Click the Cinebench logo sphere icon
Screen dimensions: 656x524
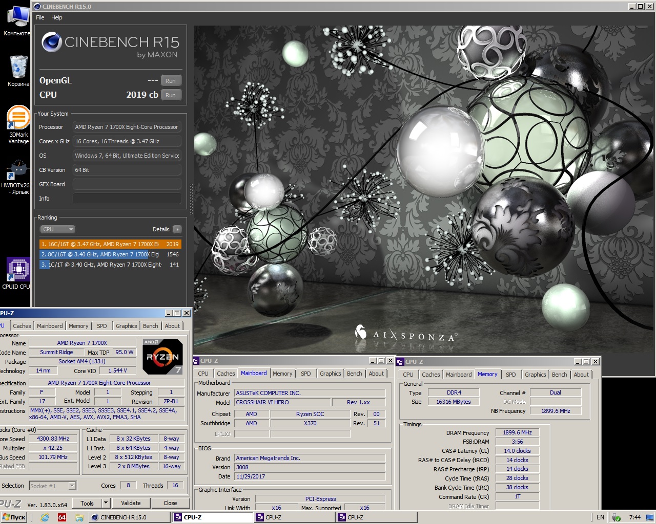(x=52, y=42)
